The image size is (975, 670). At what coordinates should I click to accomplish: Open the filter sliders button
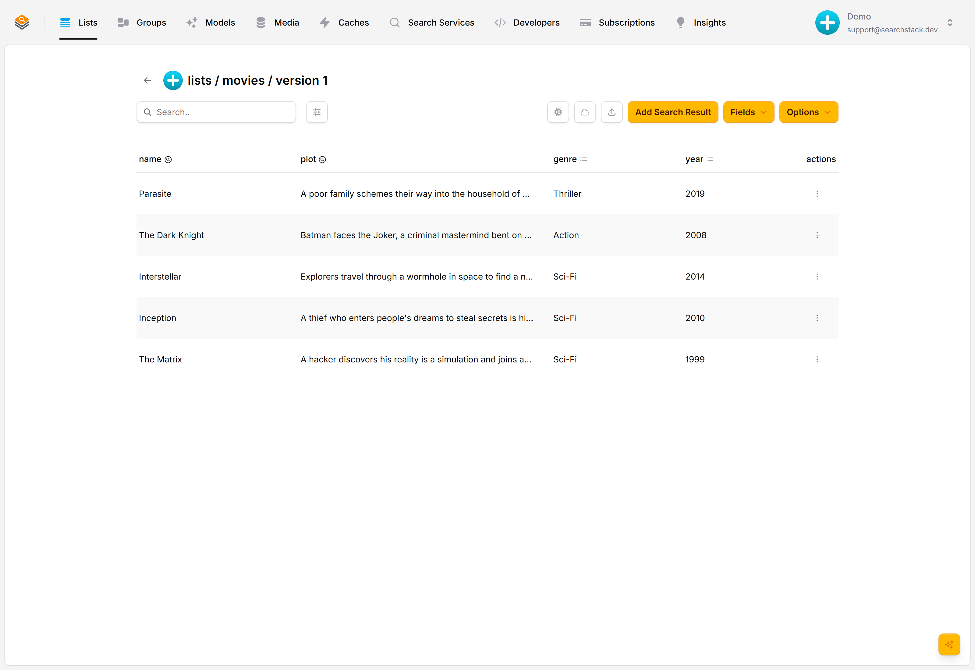(x=317, y=112)
